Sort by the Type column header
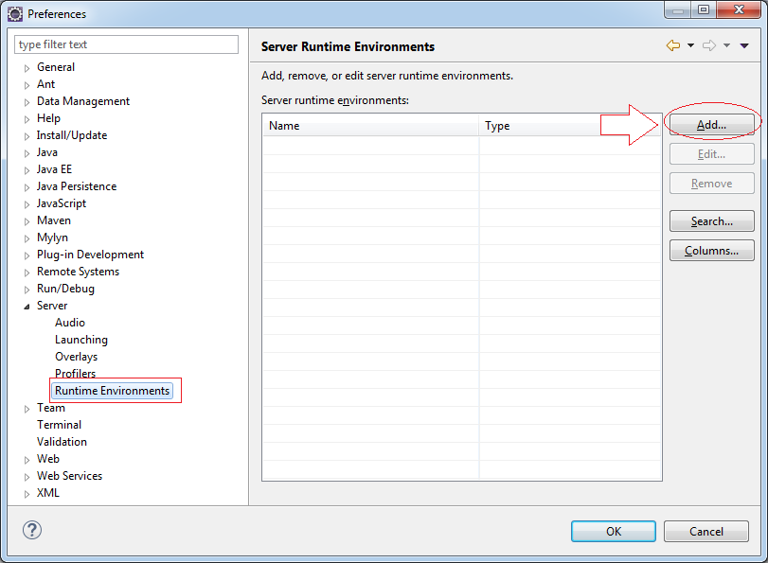768x563 pixels. click(x=570, y=126)
